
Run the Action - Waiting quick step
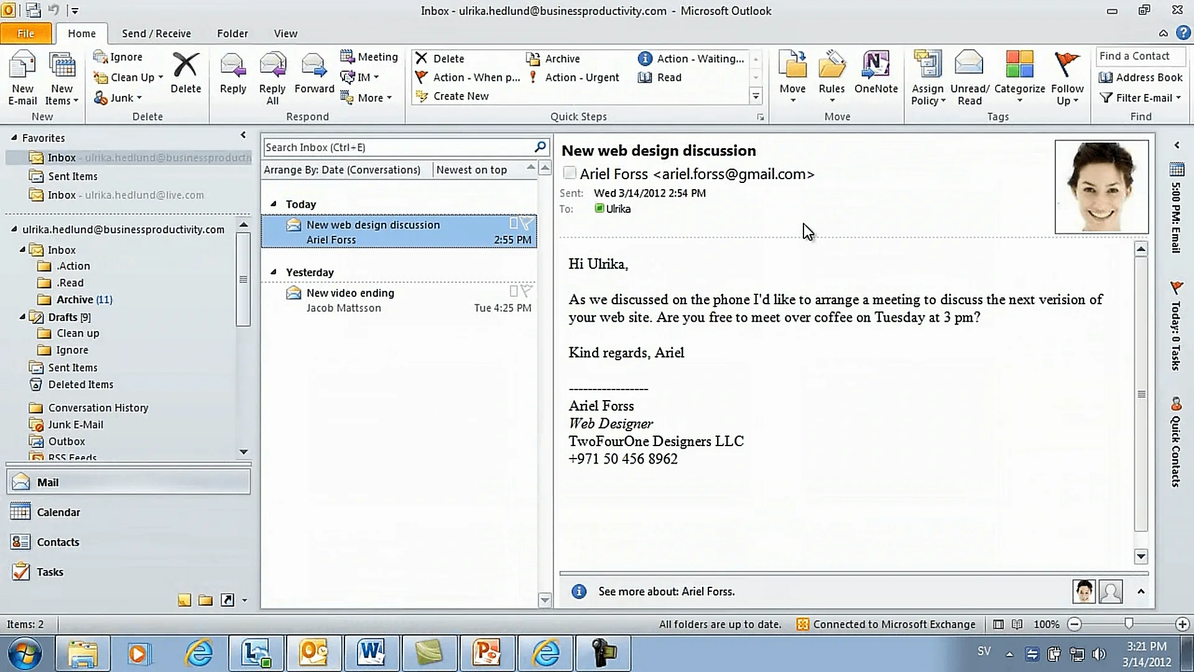[x=691, y=58]
